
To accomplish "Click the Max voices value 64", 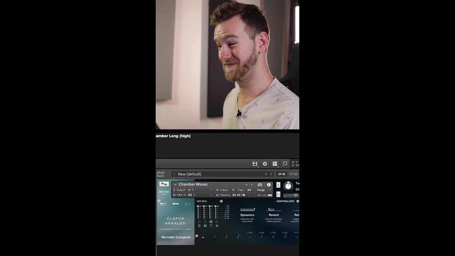I will (249, 190).
